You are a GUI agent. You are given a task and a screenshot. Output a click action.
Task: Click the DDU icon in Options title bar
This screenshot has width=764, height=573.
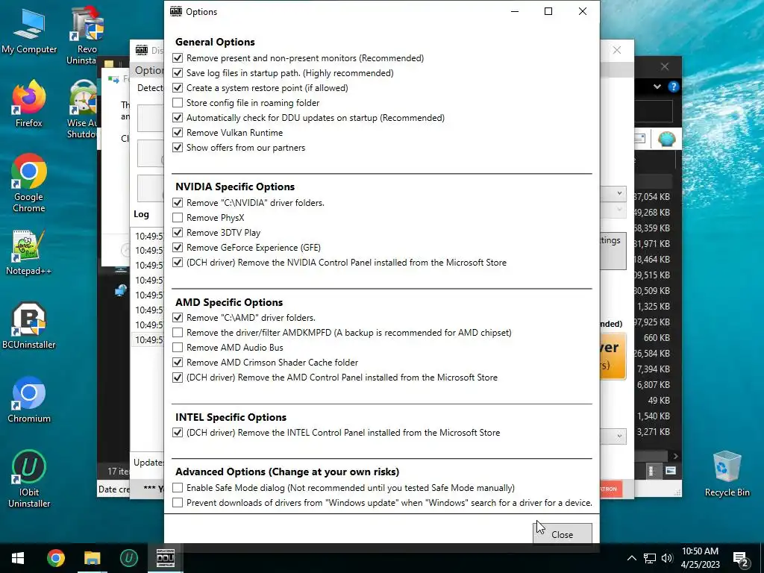point(176,11)
